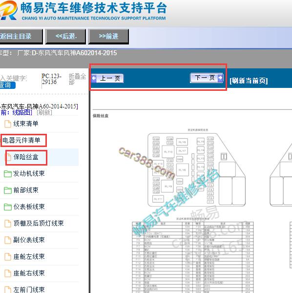Viewport: 292px width, 293px height.
Task: Click the [刷新] link beside 线路图
Action: point(44,112)
